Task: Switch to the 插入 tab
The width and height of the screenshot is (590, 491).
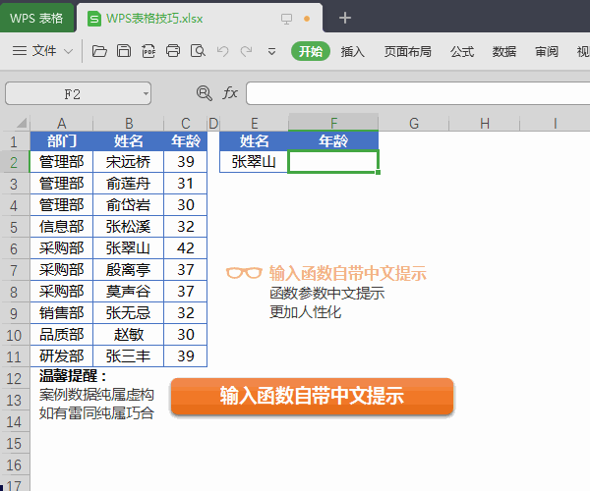Action: pyautogui.click(x=353, y=51)
